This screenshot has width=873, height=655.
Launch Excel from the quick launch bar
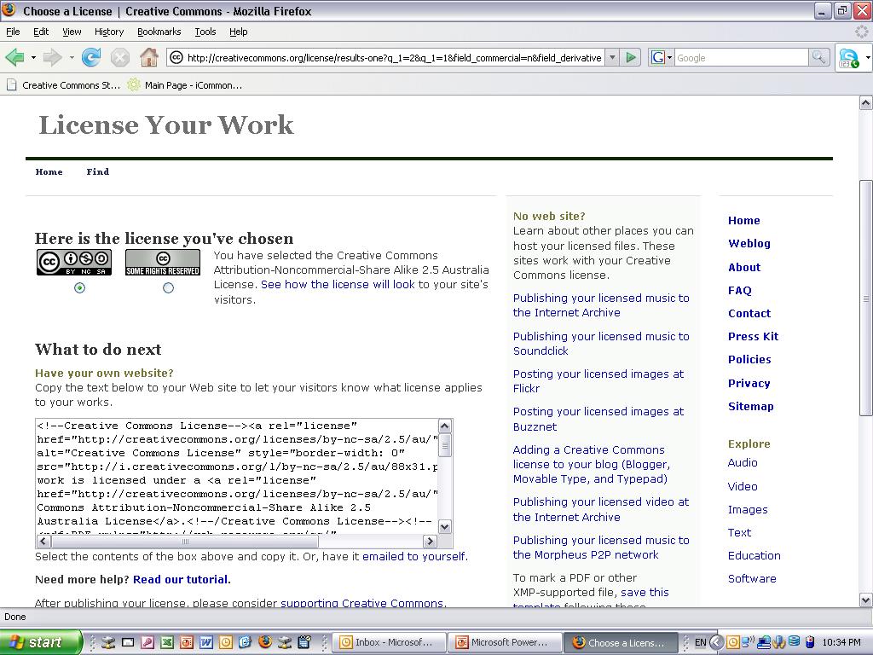tap(167, 642)
